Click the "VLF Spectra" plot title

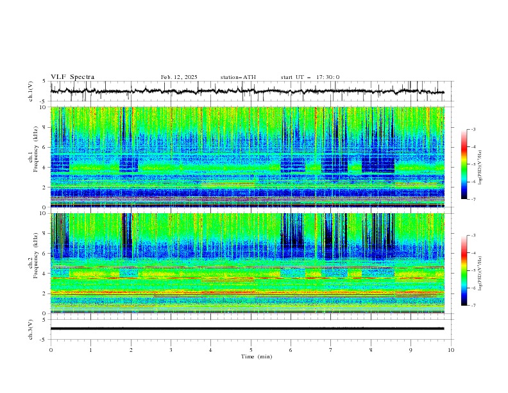72,77
